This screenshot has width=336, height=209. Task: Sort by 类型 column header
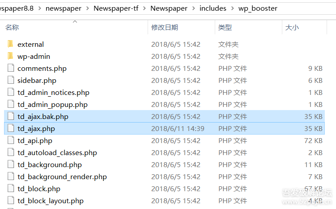pyautogui.click(x=225, y=28)
